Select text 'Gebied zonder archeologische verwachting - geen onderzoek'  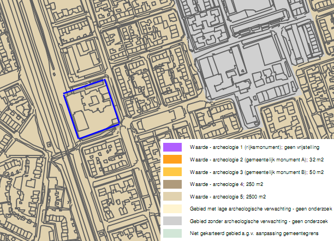(x=259, y=221)
